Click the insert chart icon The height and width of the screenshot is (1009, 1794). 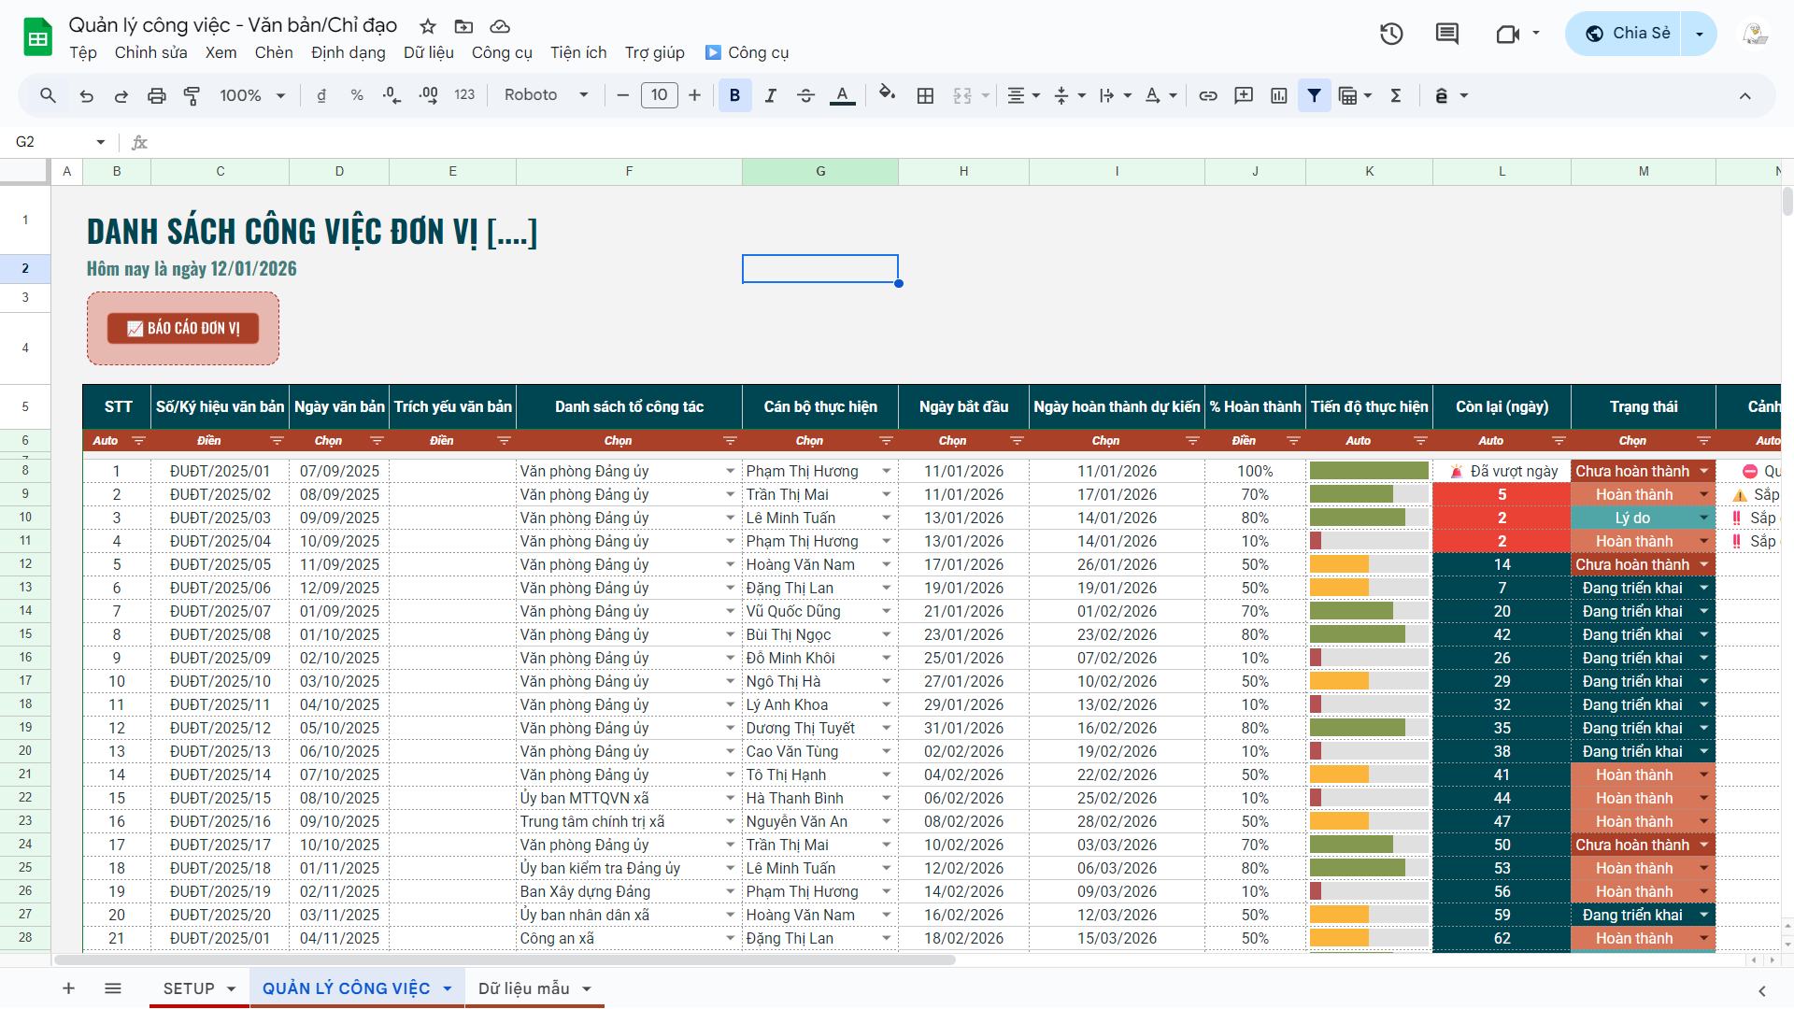click(1279, 95)
